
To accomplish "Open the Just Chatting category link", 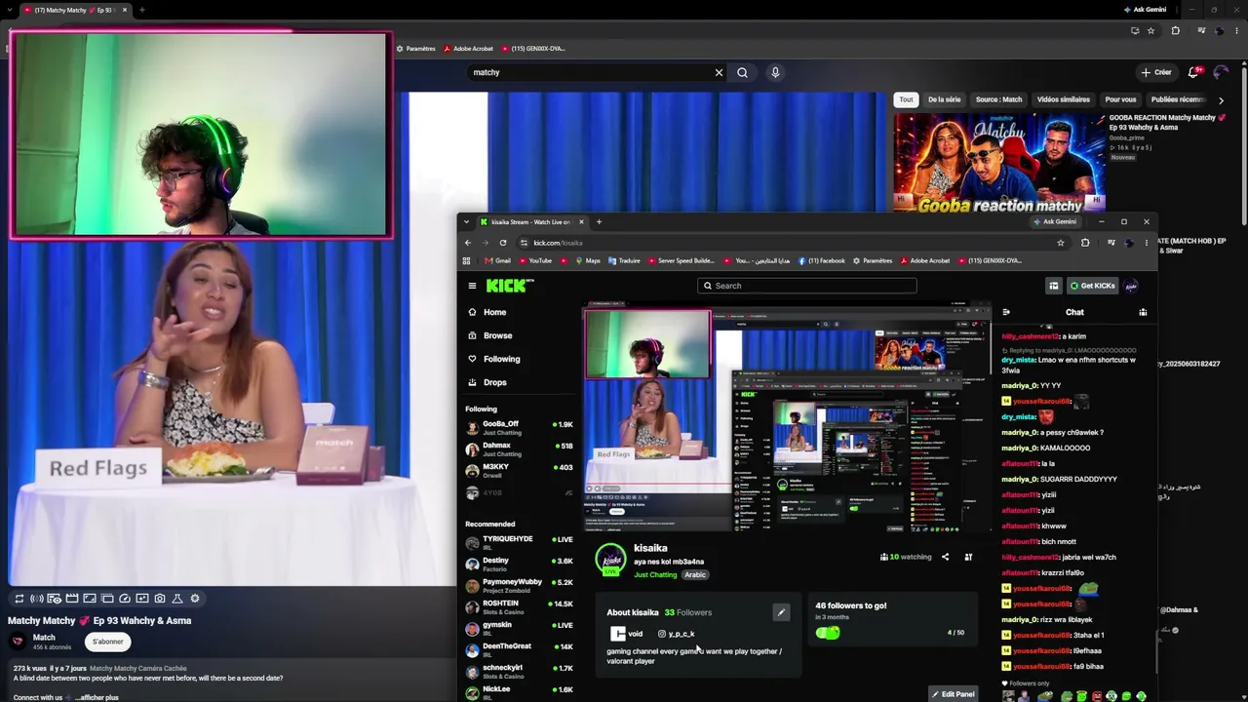I will tap(655, 575).
